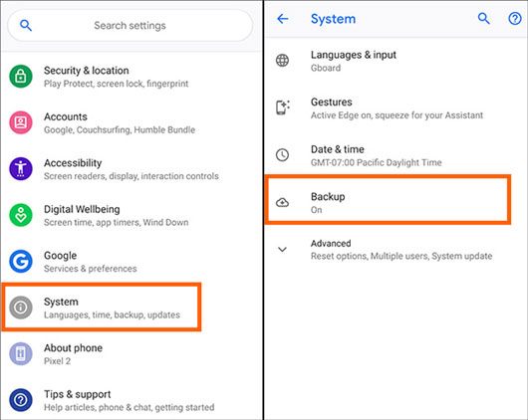The width and height of the screenshot is (528, 420).
Task: Tap the green Digital Wellbeing heart icon
Action: (x=21, y=215)
